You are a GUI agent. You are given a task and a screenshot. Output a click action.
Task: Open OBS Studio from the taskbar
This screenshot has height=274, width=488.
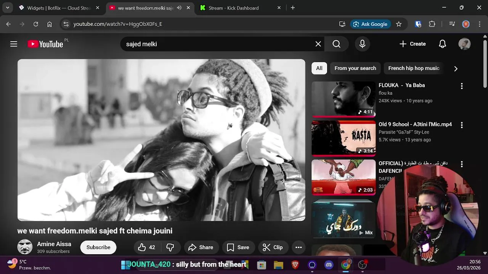tap(362, 265)
